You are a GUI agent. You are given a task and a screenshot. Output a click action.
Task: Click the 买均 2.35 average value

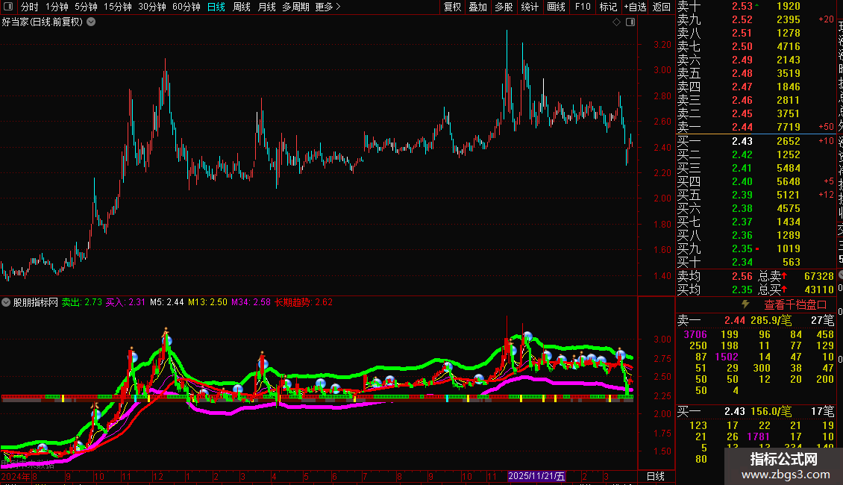(x=742, y=290)
